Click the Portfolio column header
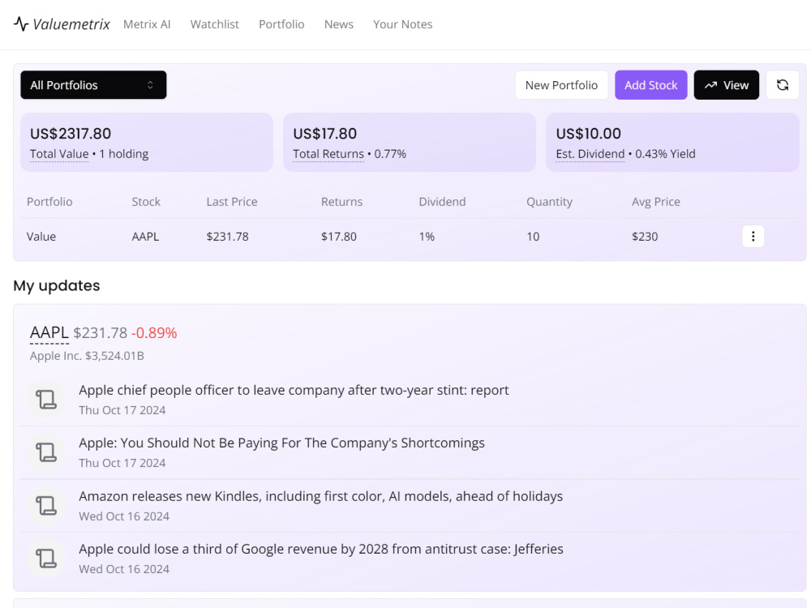 [x=49, y=202]
